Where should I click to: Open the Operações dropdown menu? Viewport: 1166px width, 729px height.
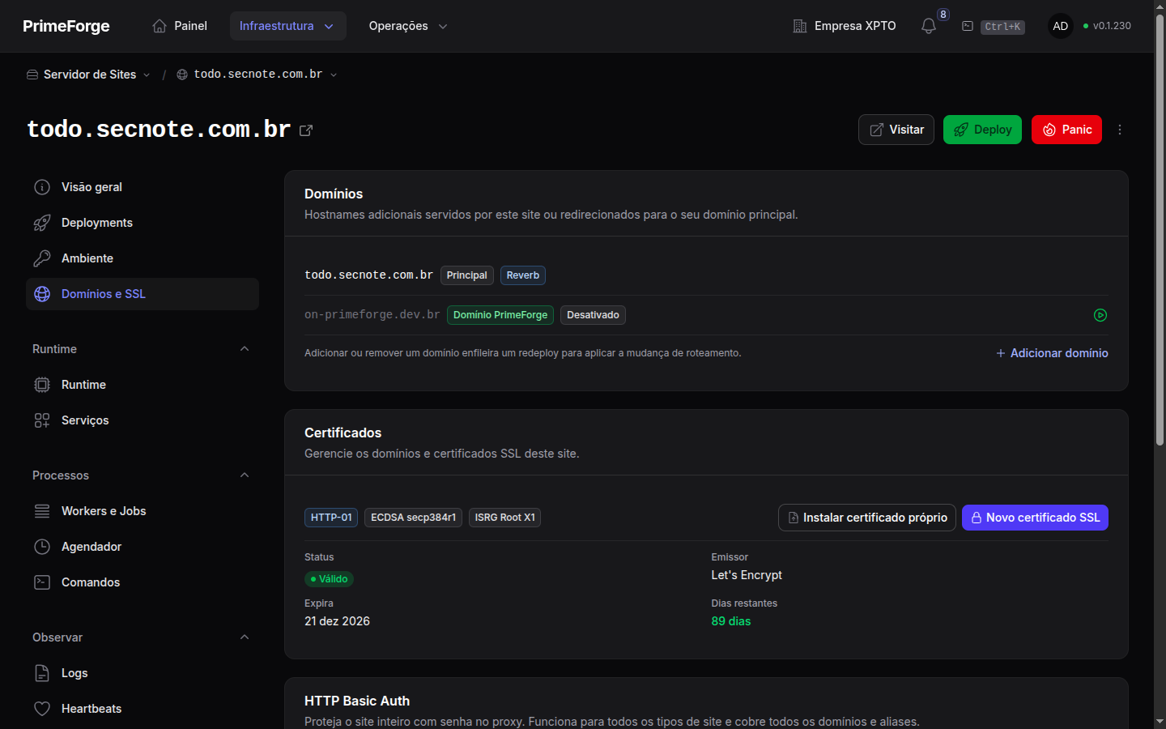click(408, 26)
